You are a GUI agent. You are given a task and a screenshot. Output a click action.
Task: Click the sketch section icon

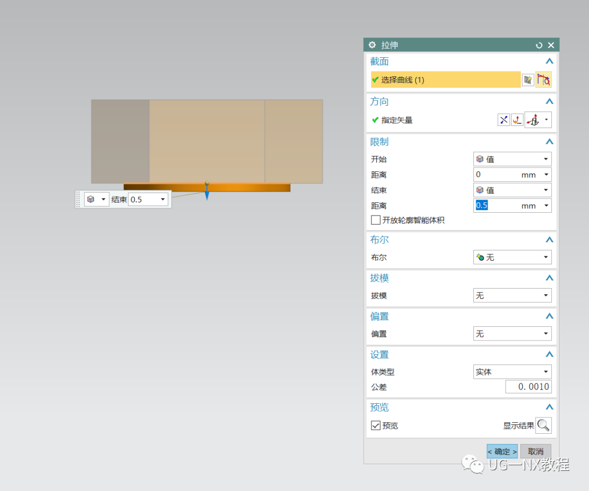click(x=528, y=80)
